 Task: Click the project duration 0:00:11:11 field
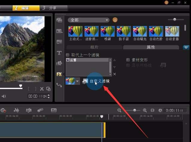(x=175, y=110)
